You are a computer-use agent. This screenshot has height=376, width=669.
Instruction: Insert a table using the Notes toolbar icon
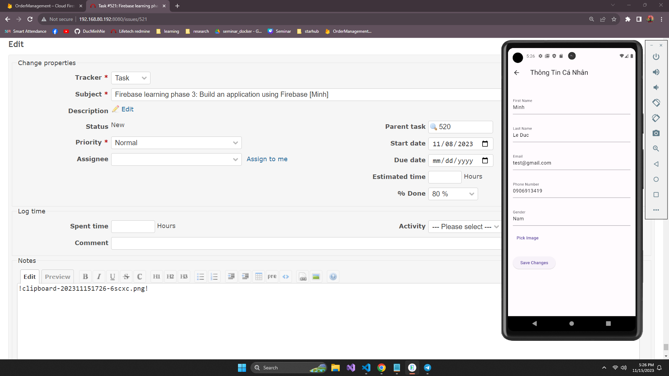pyautogui.click(x=259, y=276)
